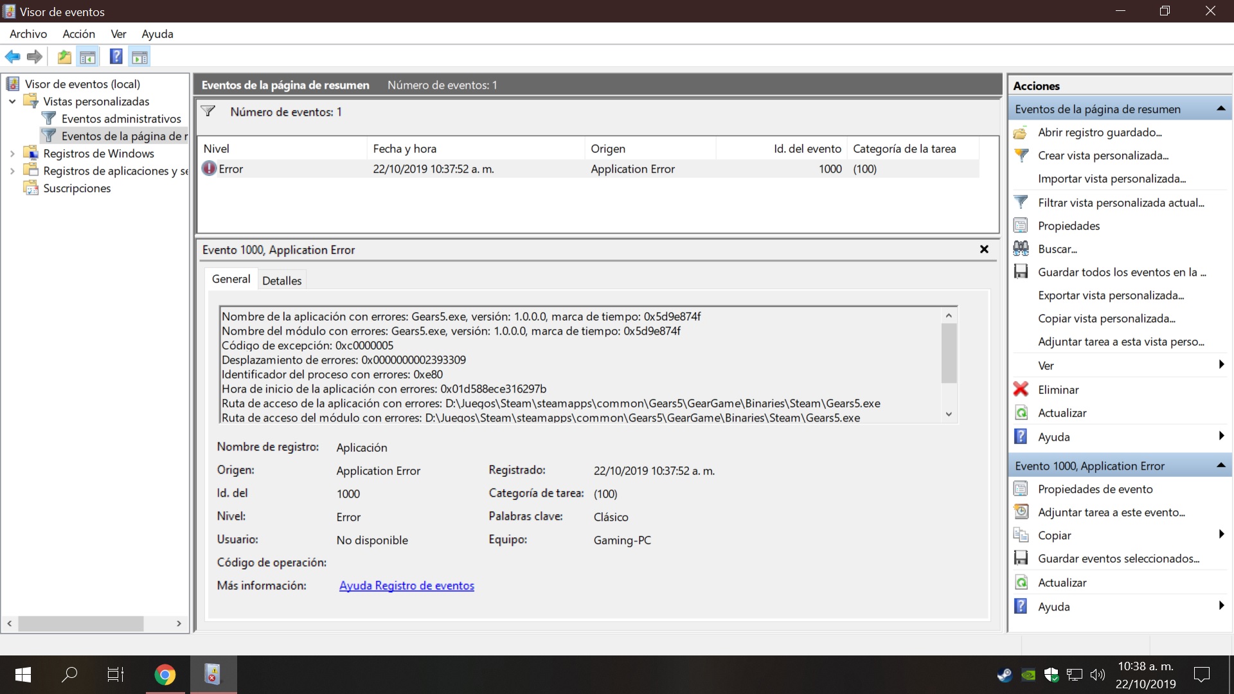Click show/hide action pane toolbar icon
The width and height of the screenshot is (1234, 694).
(x=139, y=57)
